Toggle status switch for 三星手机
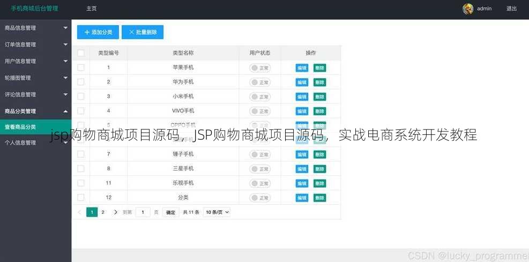529x262 pixels. click(260, 169)
